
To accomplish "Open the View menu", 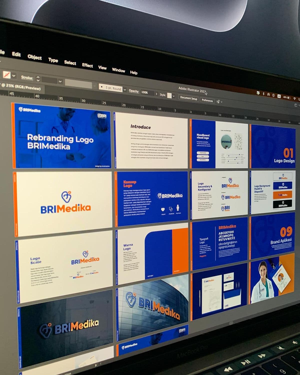I will point(102,67).
